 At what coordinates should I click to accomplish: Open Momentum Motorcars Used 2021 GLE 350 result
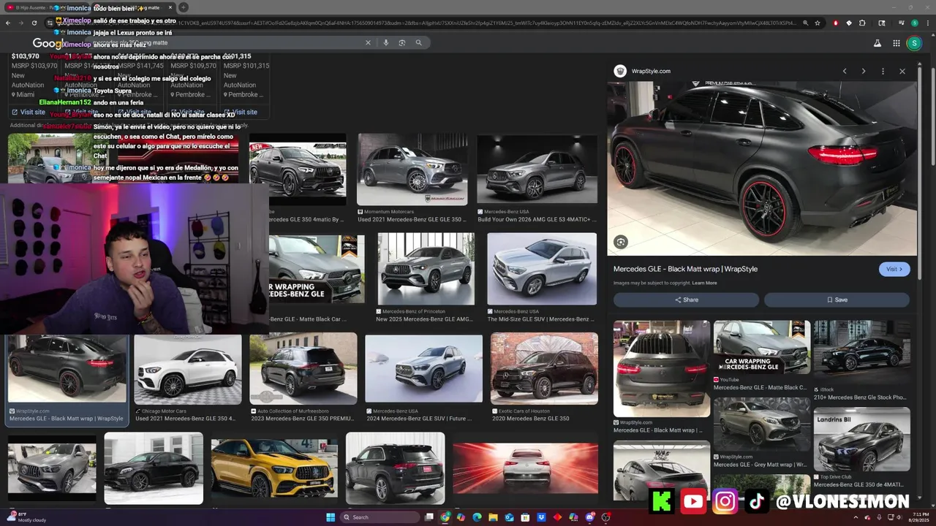[x=412, y=178]
